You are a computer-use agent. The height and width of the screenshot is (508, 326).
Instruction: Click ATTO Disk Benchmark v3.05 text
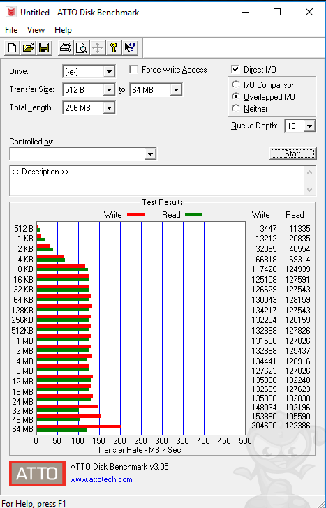(x=119, y=467)
